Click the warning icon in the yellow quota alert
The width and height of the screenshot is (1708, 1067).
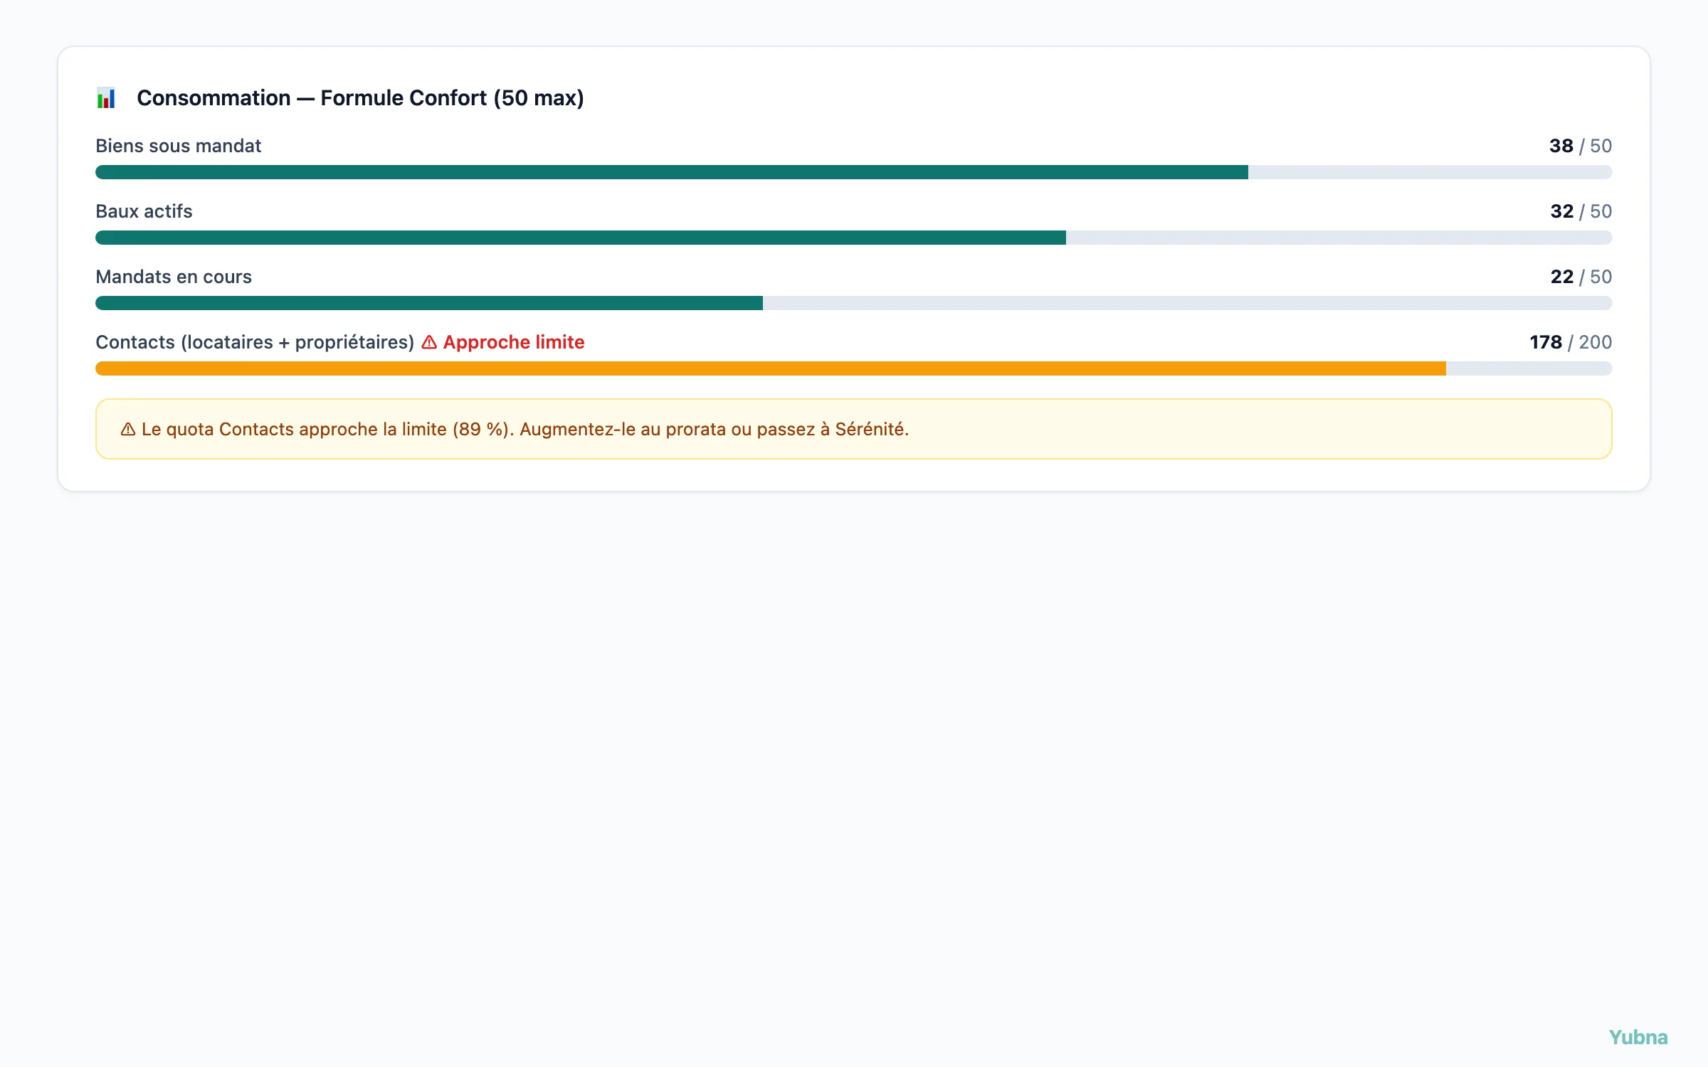point(128,430)
